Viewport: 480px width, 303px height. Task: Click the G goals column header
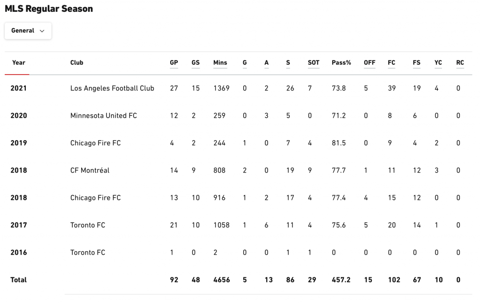pyautogui.click(x=245, y=62)
